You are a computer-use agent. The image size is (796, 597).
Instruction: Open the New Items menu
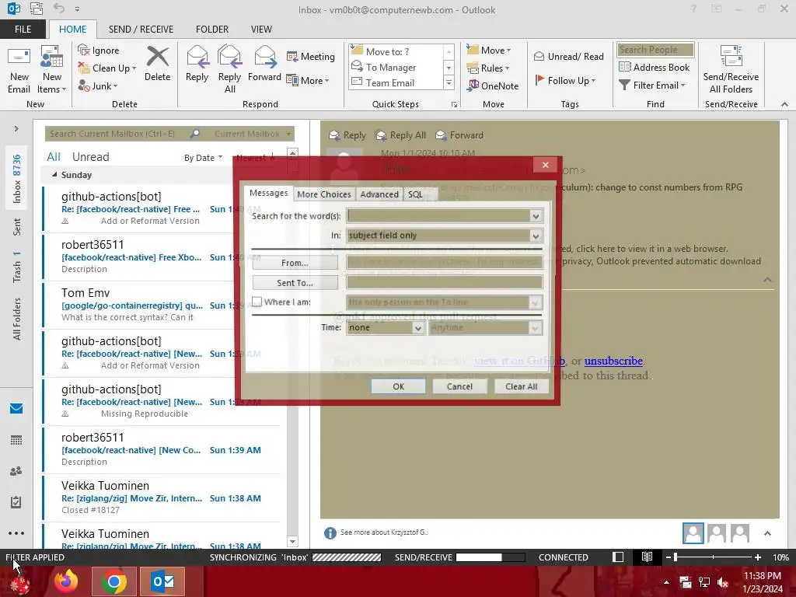click(x=52, y=70)
